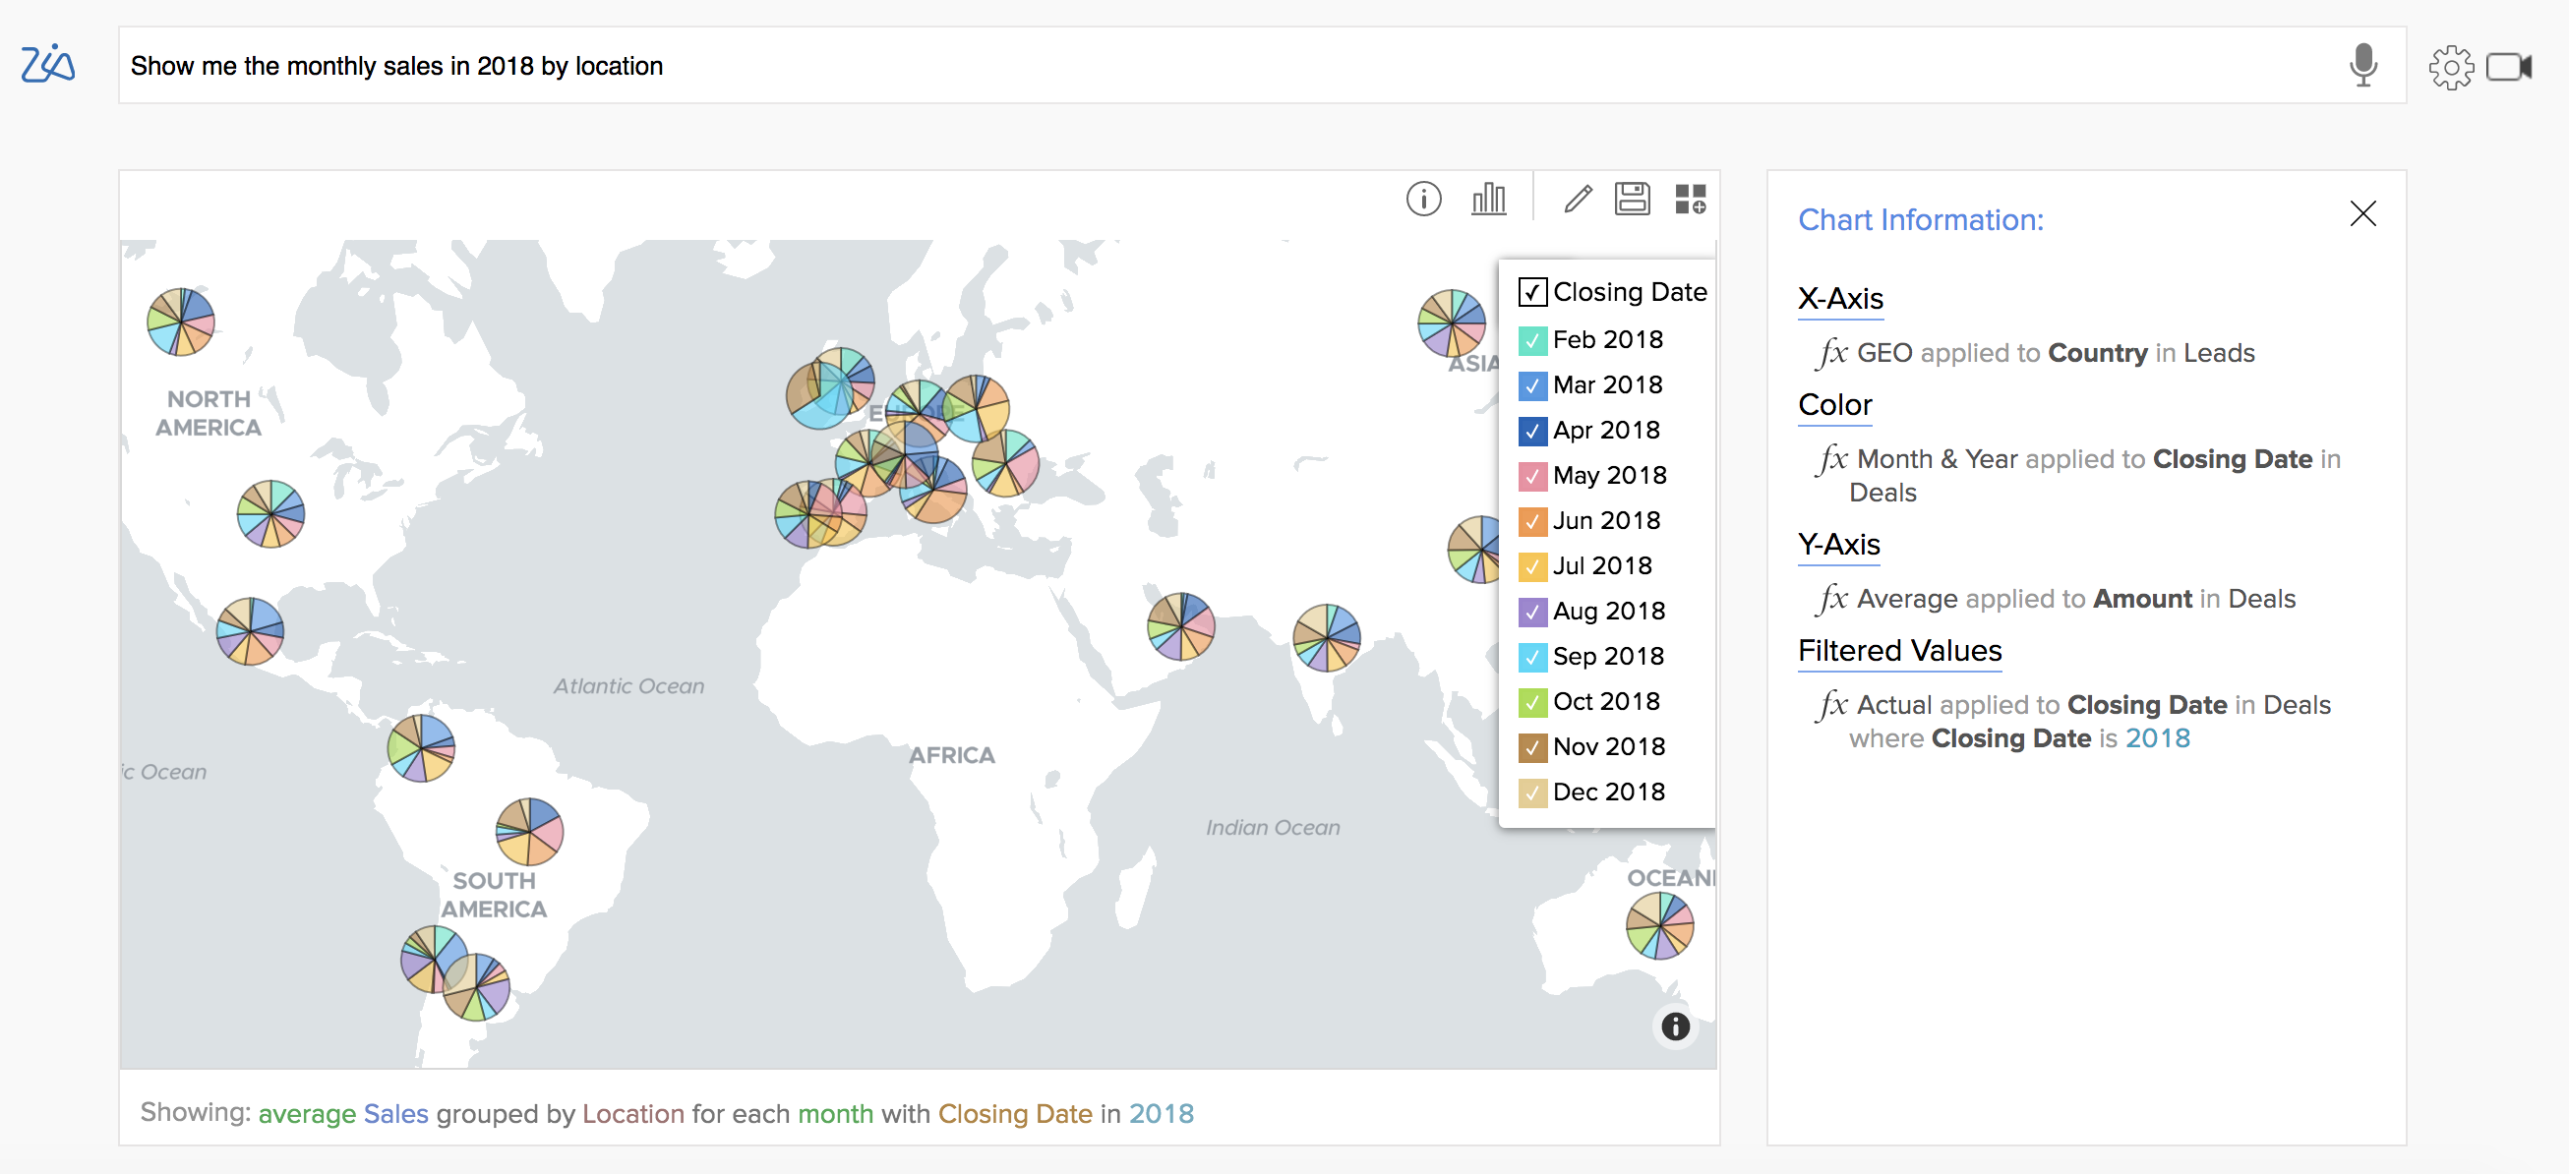
Task: Toggle the Nov 2018 legend checkbox
Action: click(x=1531, y=747)
